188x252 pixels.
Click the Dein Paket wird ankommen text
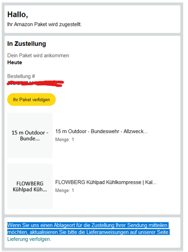(x=38, y=55)
